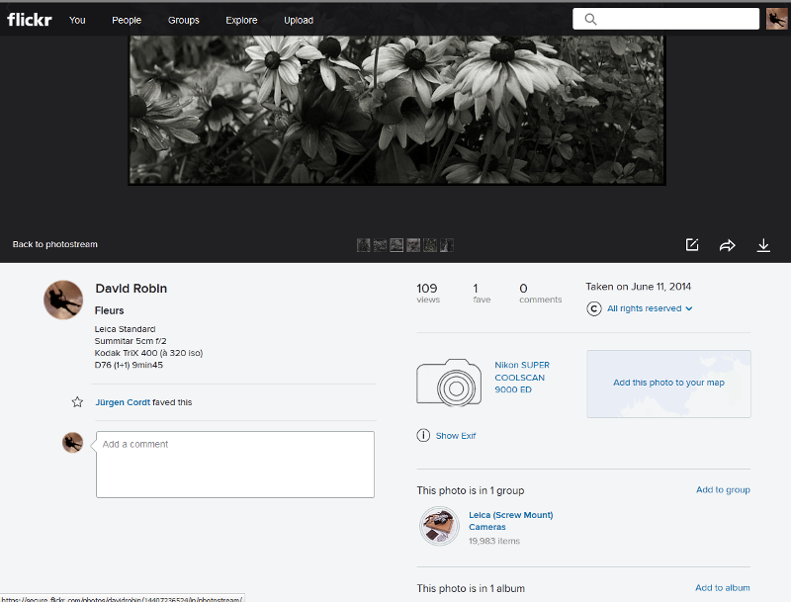791x602 pixels.
Task: Click Add this photo to your map
Action: pyautogui.click(x=668, y=383)
